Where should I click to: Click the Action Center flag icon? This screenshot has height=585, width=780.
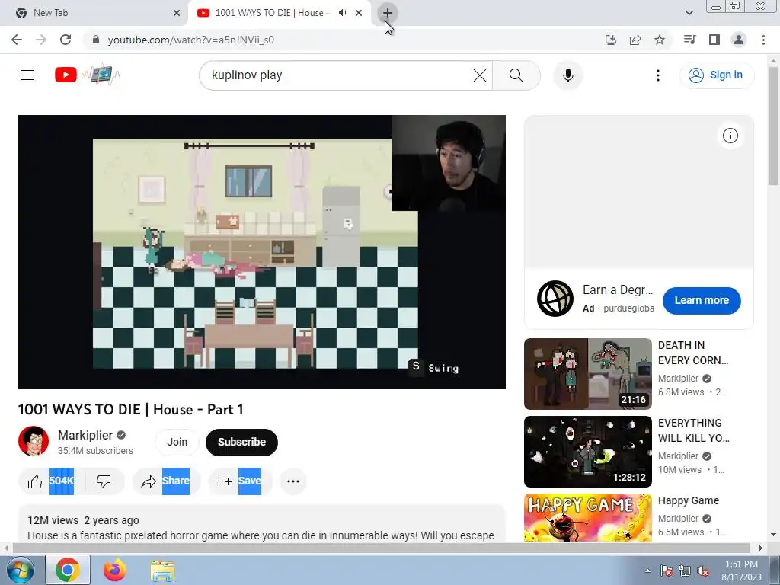[667, 571]
